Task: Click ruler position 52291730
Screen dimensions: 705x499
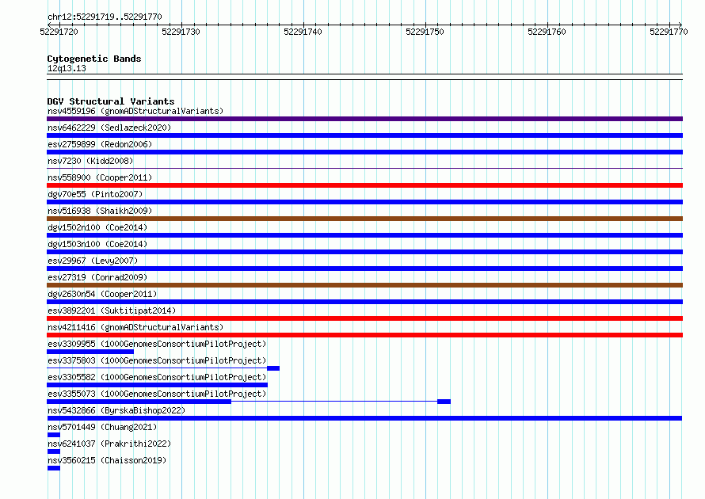Action: [x=181, y=32]
